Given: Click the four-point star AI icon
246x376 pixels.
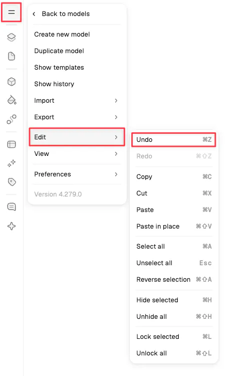Looking at the screenshot, I should (x=11, y=226).
